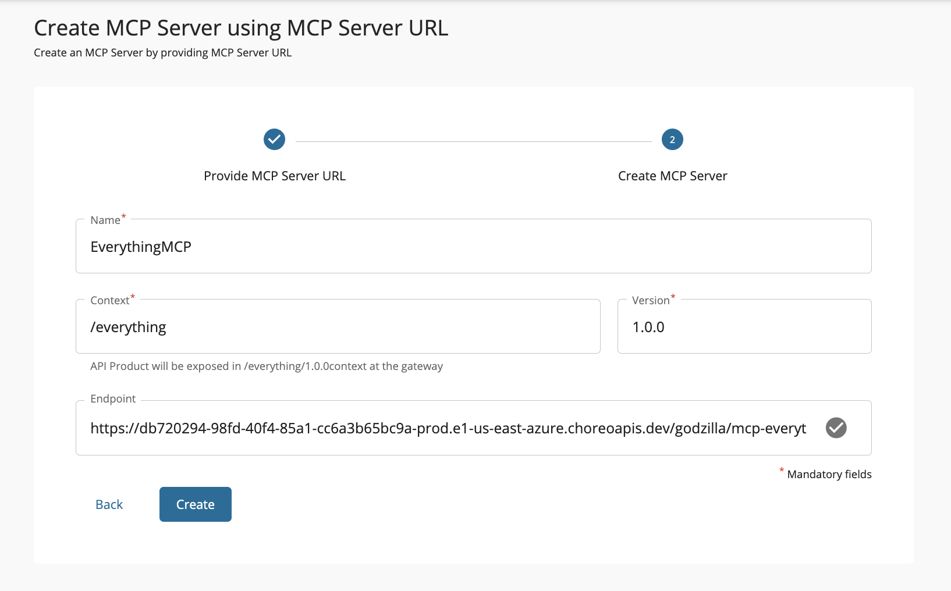The image size is (951, 591).
Task: Click the subtitle under the page heading
Action: point(162,53)
